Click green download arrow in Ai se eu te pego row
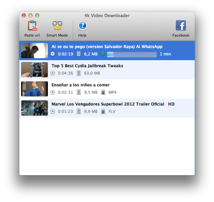The height and width of the screenshot is (202, 214). (103, 54)
